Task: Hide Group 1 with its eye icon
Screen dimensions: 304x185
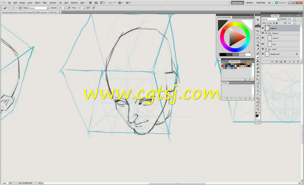Action: [263, 33]
